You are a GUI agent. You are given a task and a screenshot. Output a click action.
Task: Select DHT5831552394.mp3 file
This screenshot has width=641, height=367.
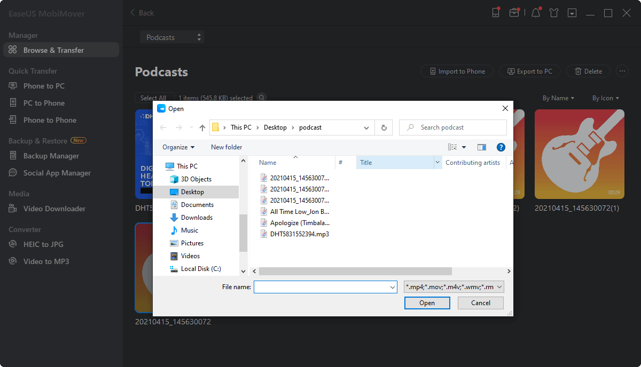pyautogui.click(x=299, y=234)
